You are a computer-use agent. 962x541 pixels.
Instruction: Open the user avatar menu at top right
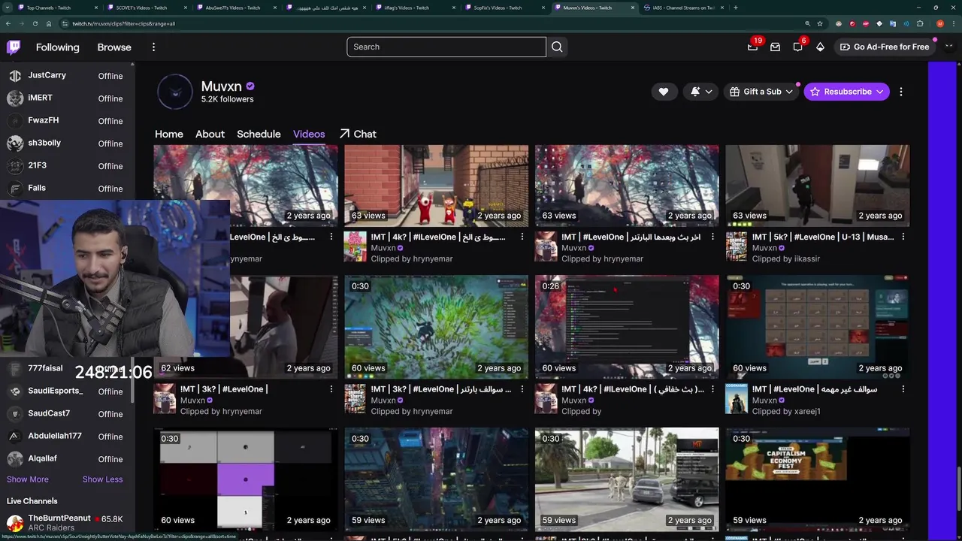948,47
